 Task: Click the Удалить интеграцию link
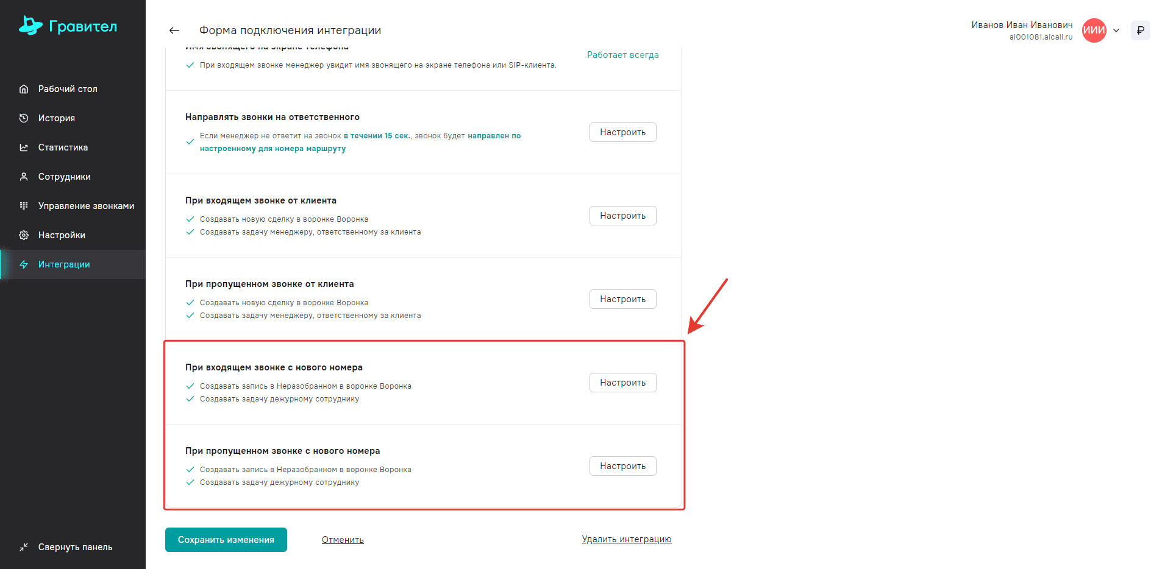point(627,539)
